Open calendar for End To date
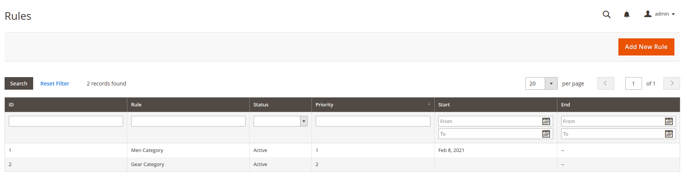The width and height of the screenshot is (687, 182). (x=669, y=134)
